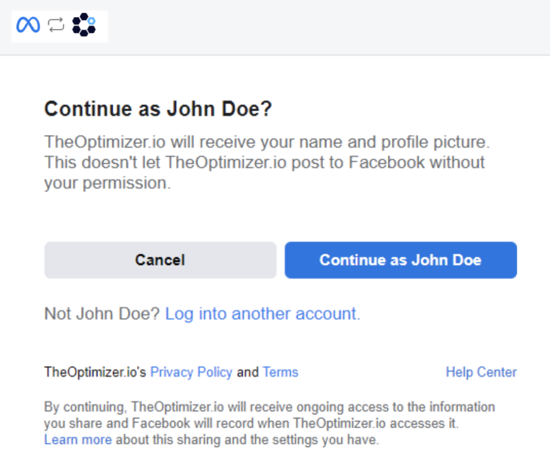The image size is (550, 462).
Task: Click the Not John Doe text label
Action: click(x=101, y=313)
